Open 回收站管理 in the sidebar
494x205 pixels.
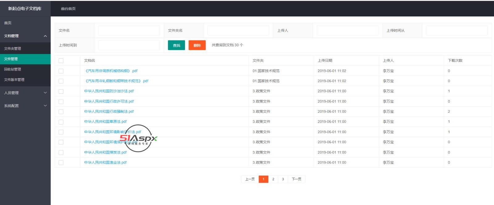tap(13, 69)
